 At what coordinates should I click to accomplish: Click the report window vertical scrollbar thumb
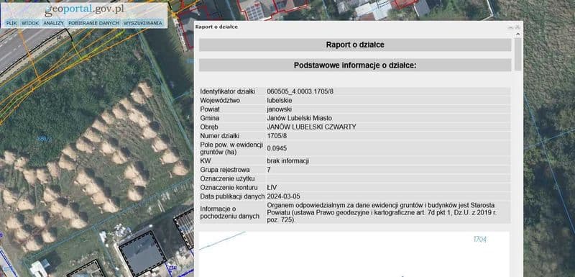(x=517, y=54)
